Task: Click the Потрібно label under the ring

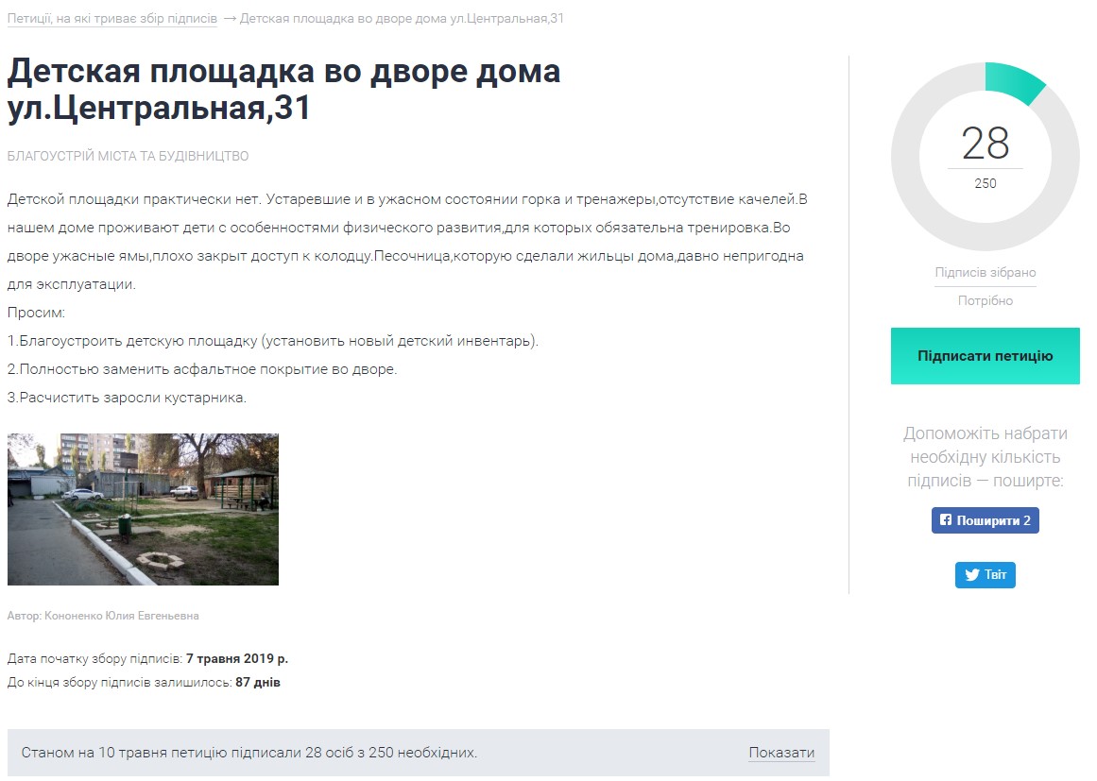Action: (985, 300)
